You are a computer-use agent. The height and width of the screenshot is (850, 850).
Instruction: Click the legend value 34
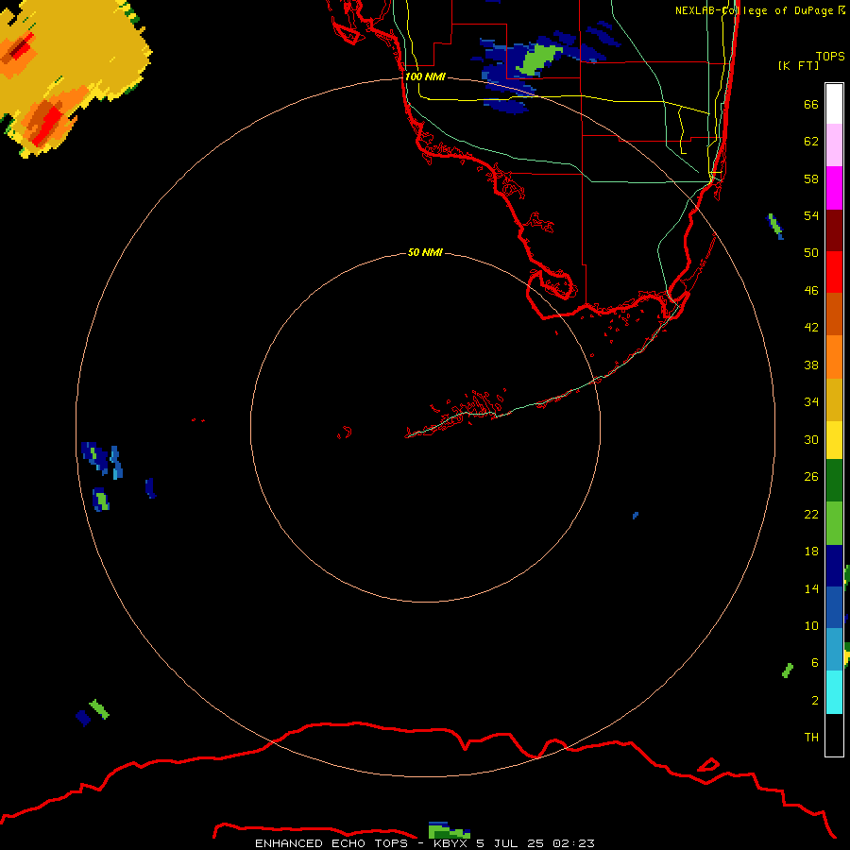(x=811, y=401)
